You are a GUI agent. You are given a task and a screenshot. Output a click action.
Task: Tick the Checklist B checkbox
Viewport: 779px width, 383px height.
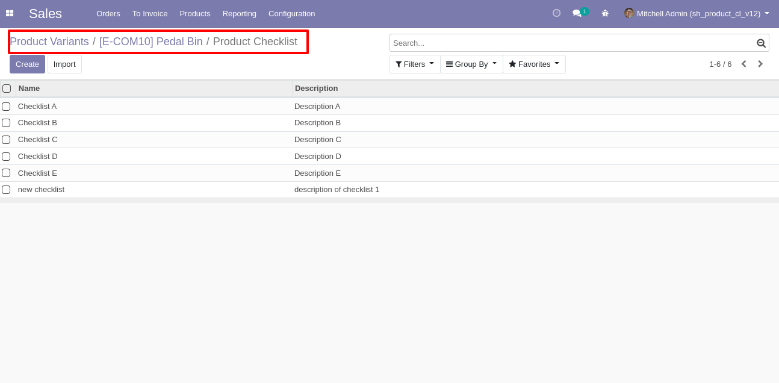click(x=6, y=123)
